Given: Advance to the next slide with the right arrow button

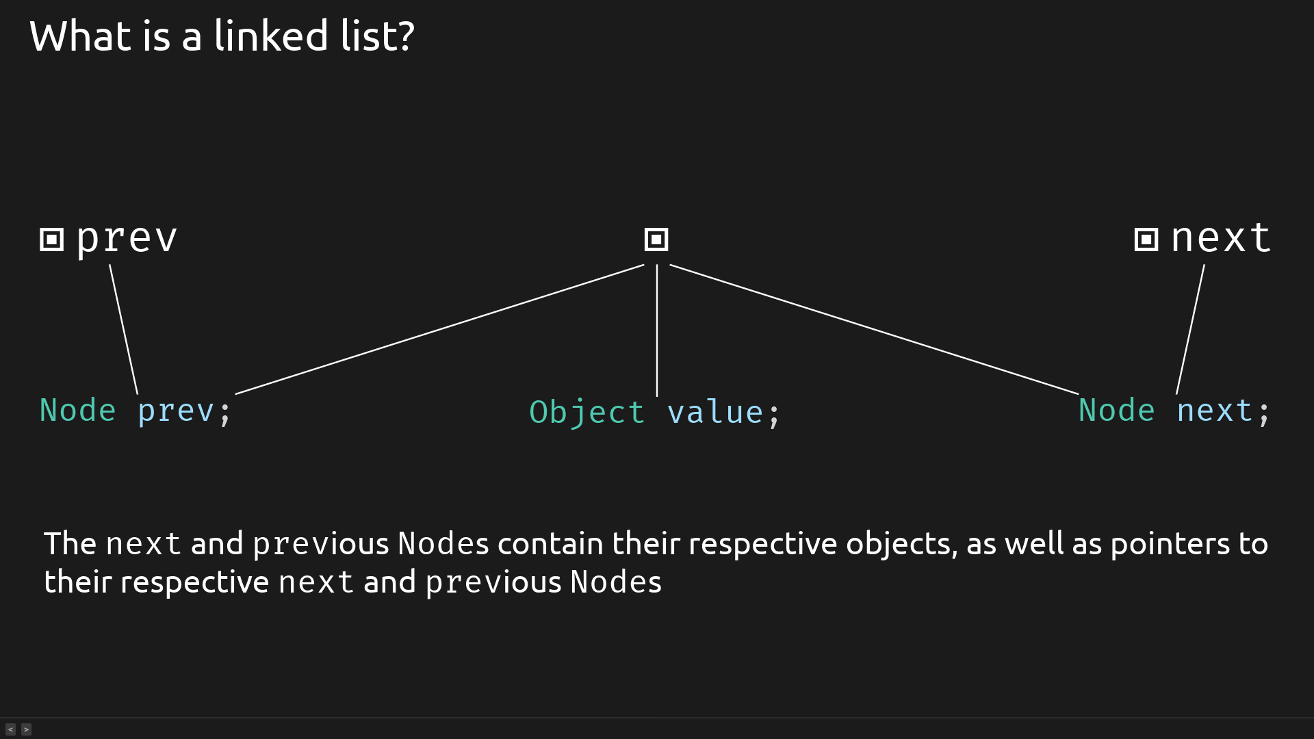Looking at the screenshot, I should pyautogui.click(x=26, y=729).
